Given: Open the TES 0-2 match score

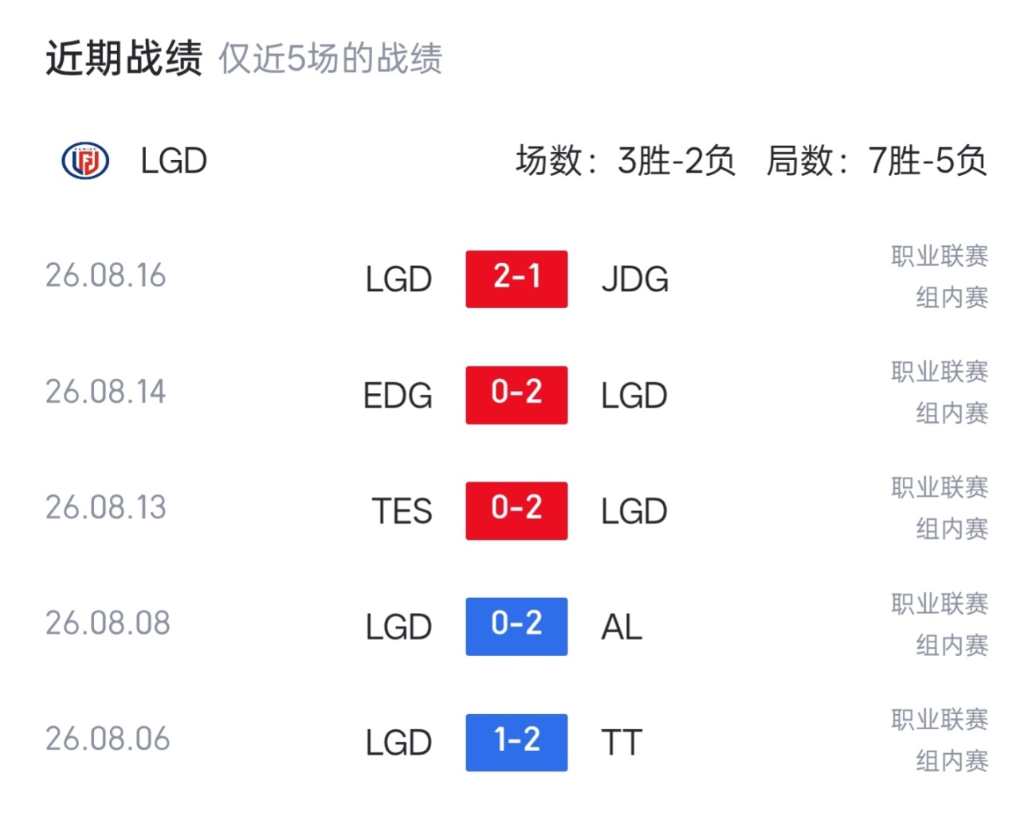Looking at the screenshot, I should [x=516, y=510].
